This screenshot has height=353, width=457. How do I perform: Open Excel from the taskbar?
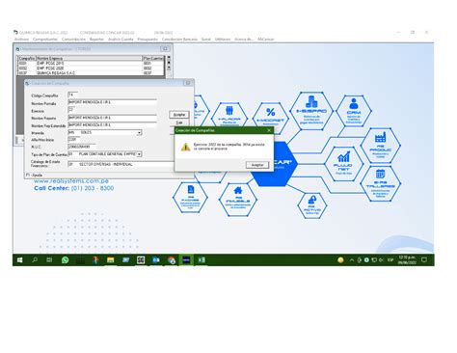click(202, 259)
